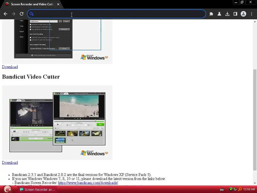The image size is (257, 193).
Task: Click the Bandicut Video Cutter heading
Action: (x=31, y=77)
